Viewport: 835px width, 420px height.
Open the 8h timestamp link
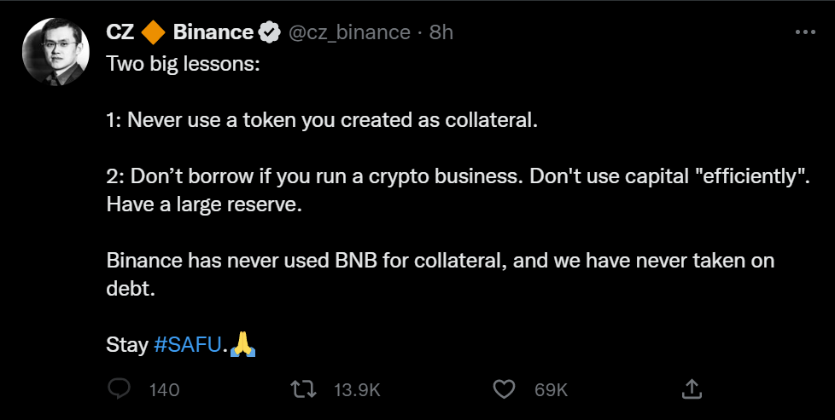pos(441,32)
